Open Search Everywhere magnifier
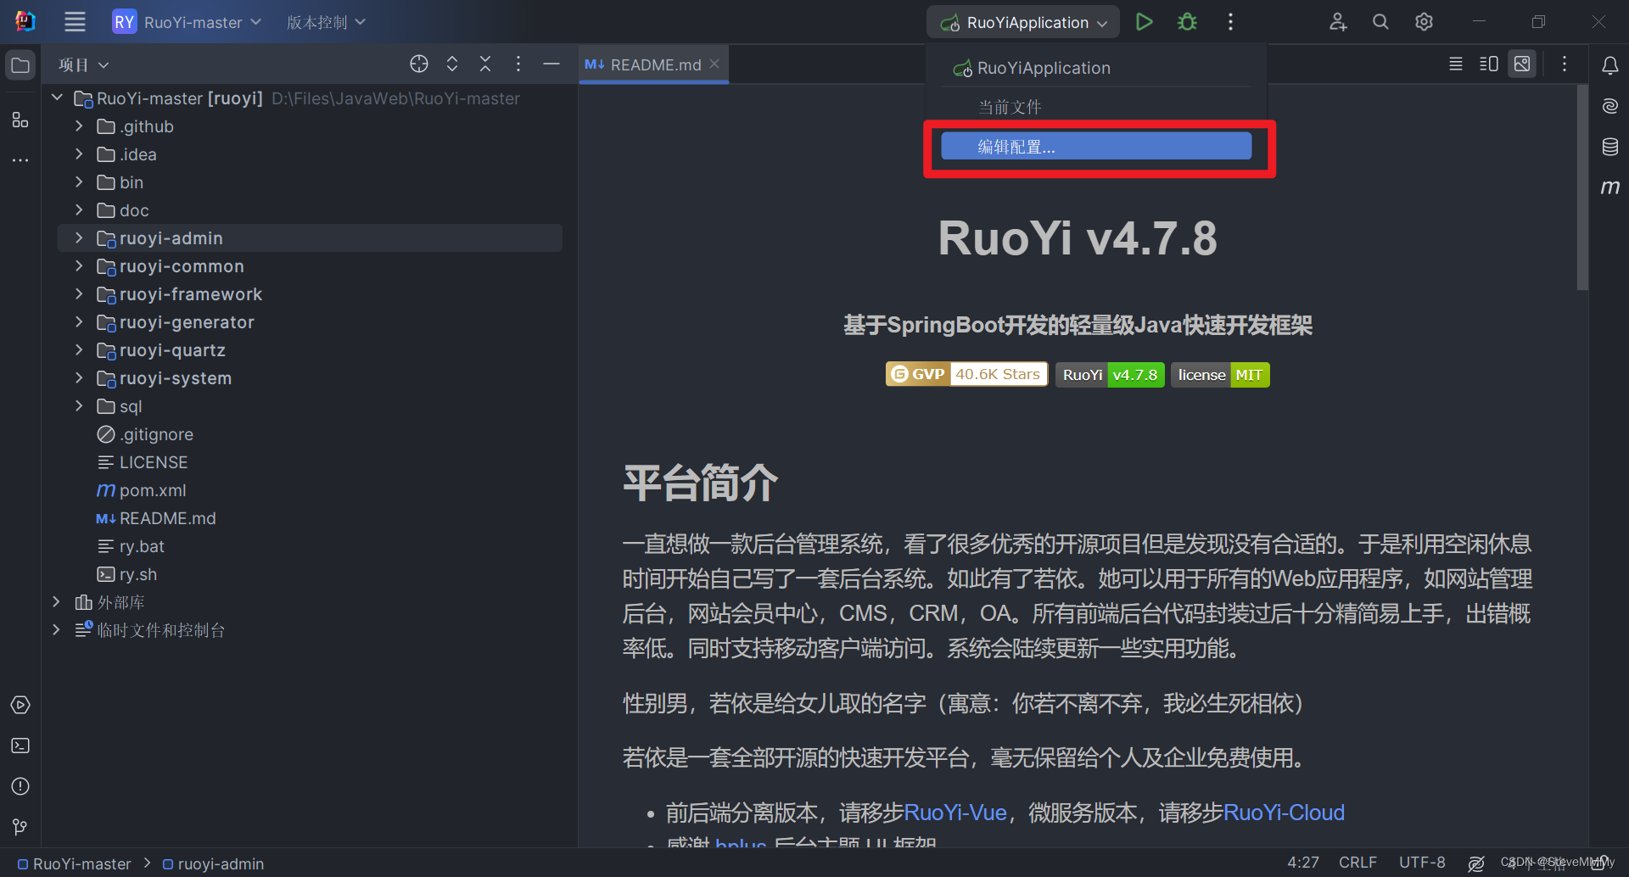The image size is (1629, 877). (x=1380, y=22)
